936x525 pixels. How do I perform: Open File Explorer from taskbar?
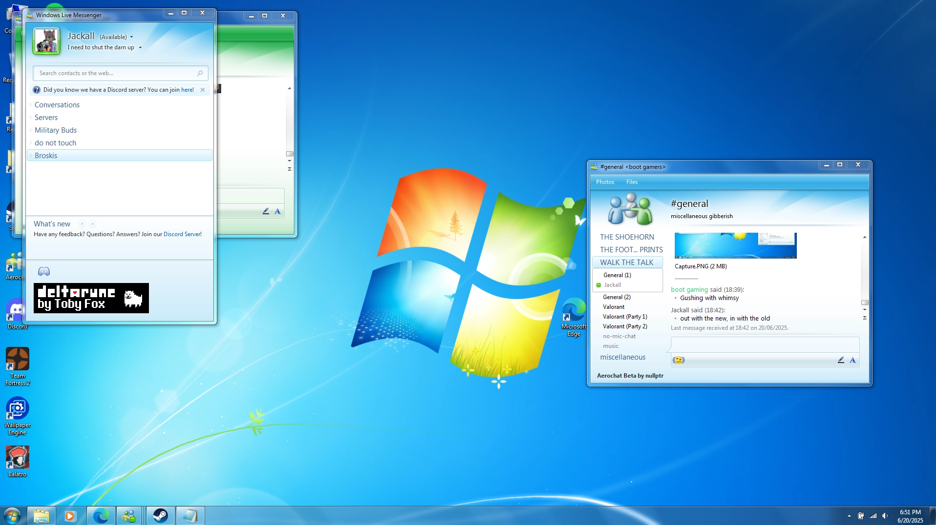41,516
